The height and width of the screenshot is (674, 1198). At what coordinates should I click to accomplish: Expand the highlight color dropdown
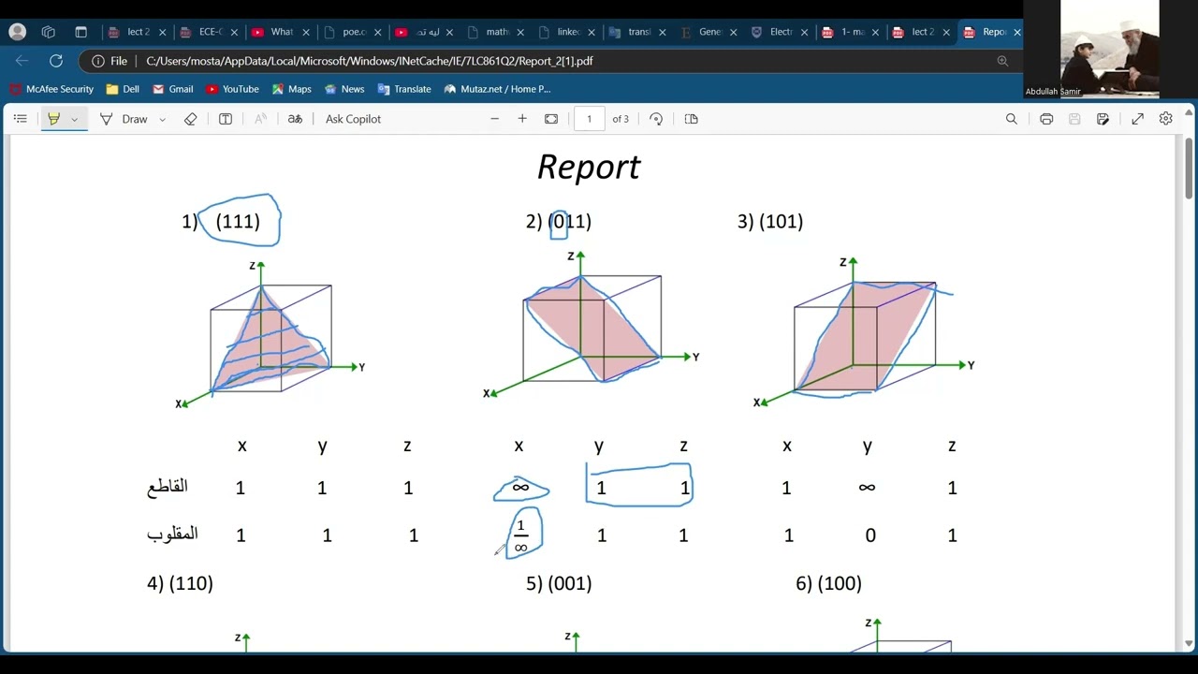pyautogui.click(x=75, y=119)
